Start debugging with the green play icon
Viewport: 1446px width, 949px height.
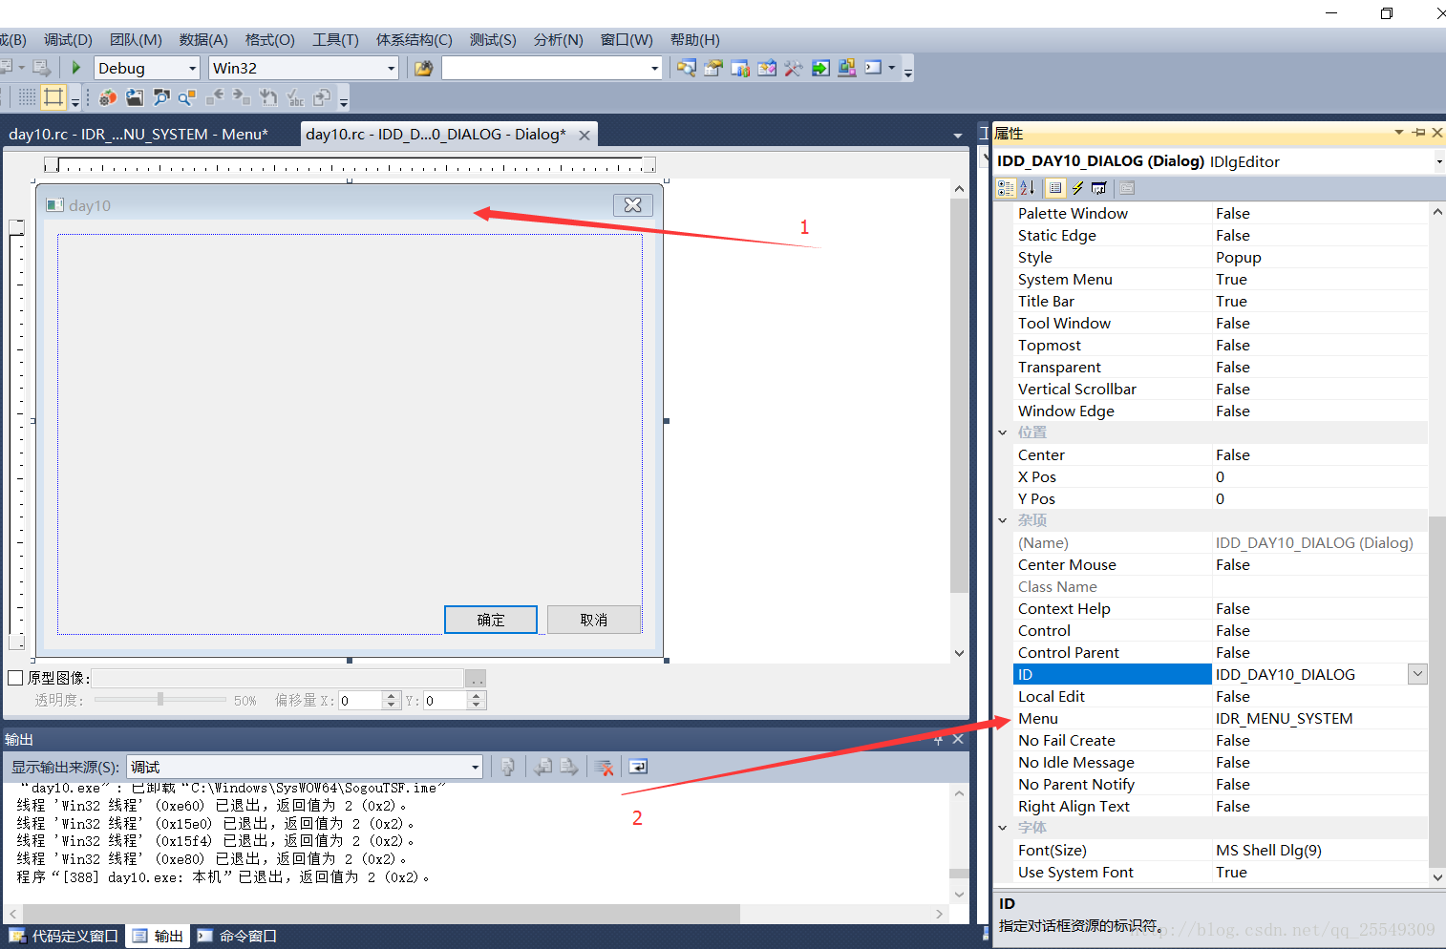click(75, 68)
